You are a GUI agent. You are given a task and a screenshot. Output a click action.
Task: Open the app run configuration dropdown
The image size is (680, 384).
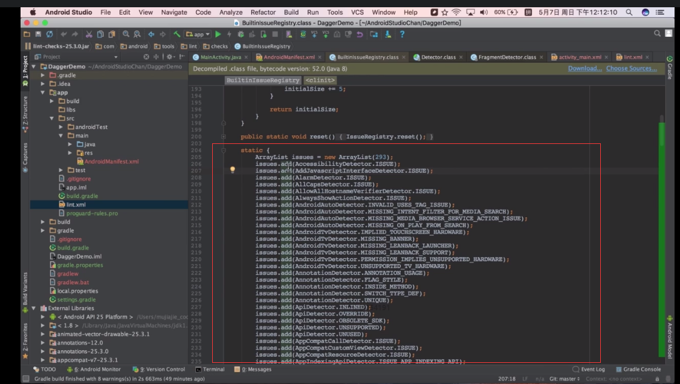(198, 34)
